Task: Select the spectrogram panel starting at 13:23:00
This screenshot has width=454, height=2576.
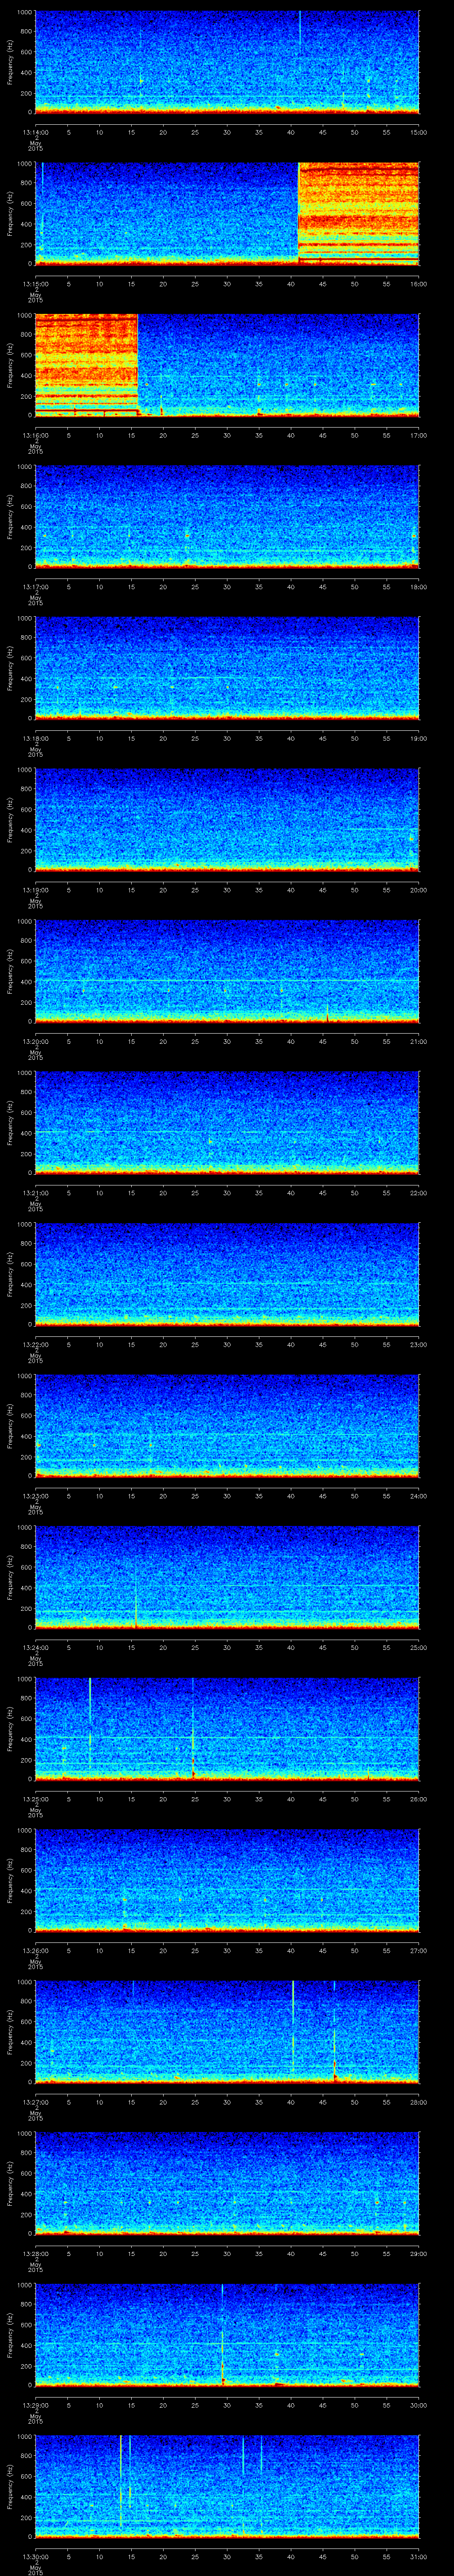Action: coord(227,1426)
